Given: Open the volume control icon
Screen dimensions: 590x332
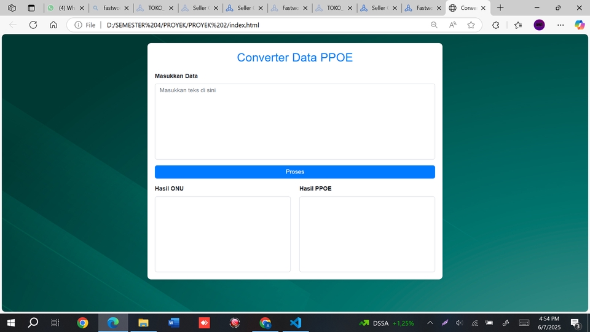Looking at the screenshot, I should click(460, 323).
